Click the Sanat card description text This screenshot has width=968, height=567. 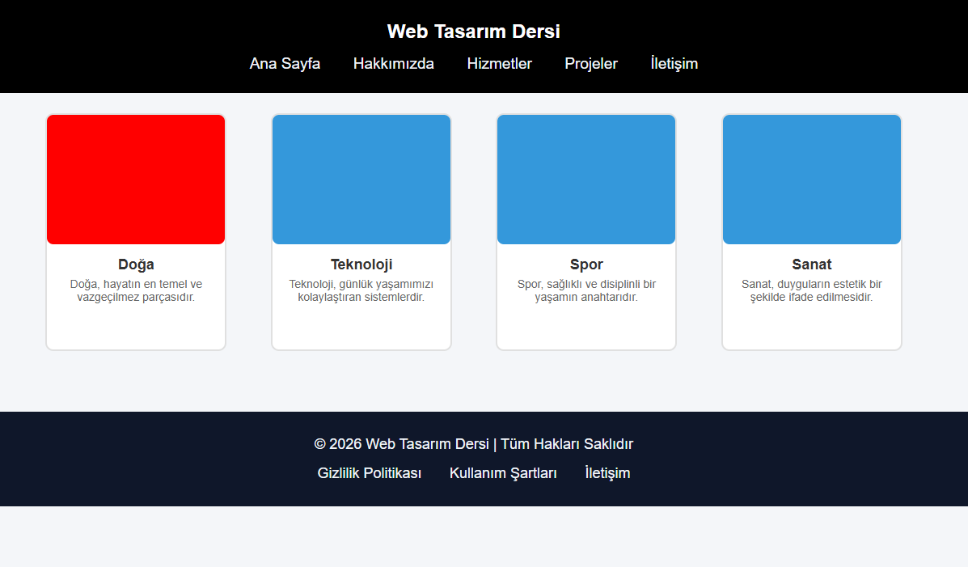(812, 290)
